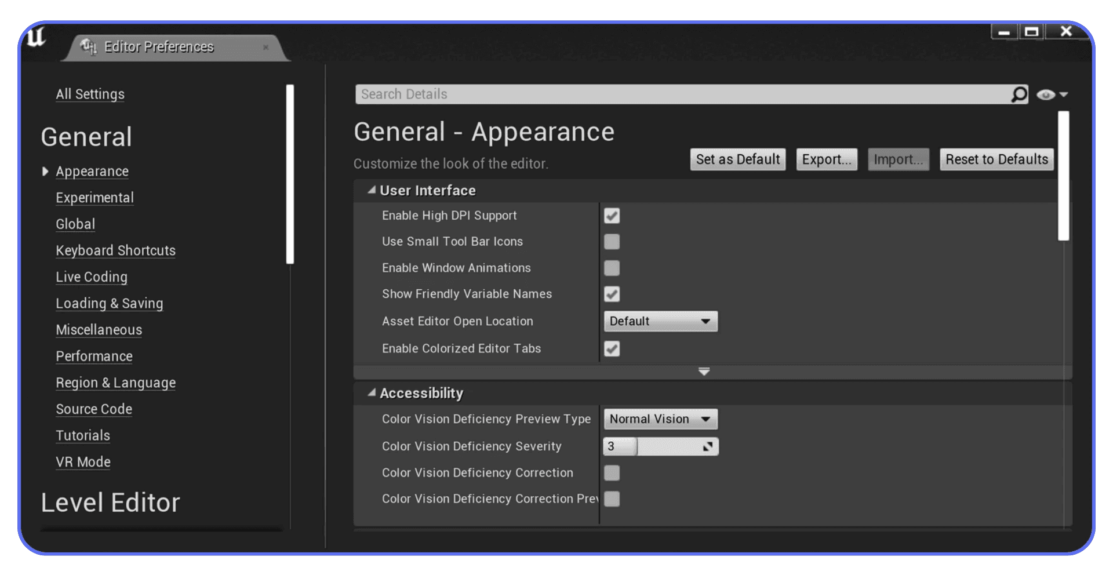Expand advanced settings with the chevron below User Interface
The height and width of the screenshot is (575, 1113).
pos(704,372)
